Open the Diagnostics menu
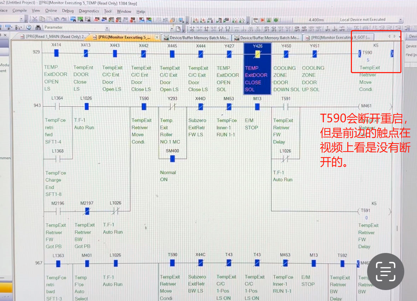This screenshot has height=301, width=417. click(89, 11)
